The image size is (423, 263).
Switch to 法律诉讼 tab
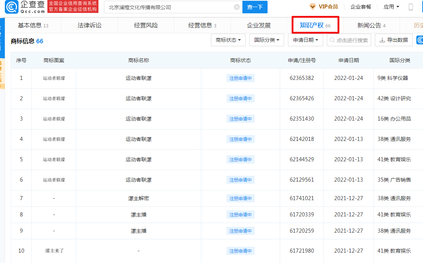pyautogui.click(x=90, y=26)
